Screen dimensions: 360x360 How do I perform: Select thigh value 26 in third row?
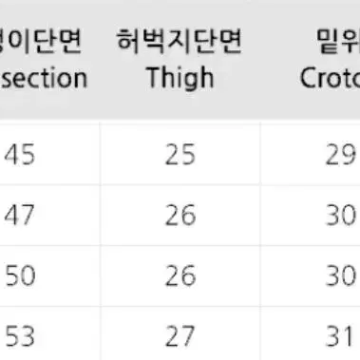pyautogui.click(x=180, y=275)
